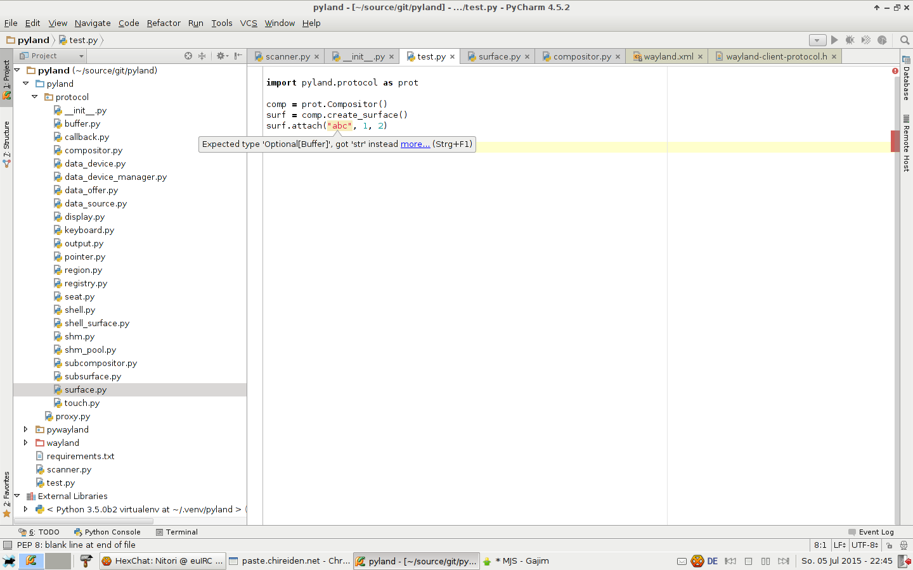Image resolution: width=913 pixels, height=570 pixels.
Task: Open the Refactor menu
Action: [164, 23]
